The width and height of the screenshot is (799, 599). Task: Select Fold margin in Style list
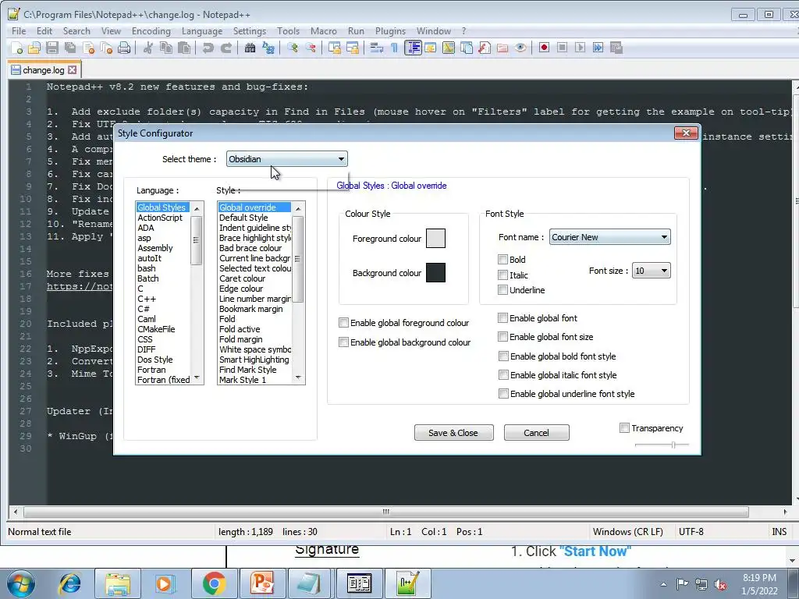tap(241, 339)
